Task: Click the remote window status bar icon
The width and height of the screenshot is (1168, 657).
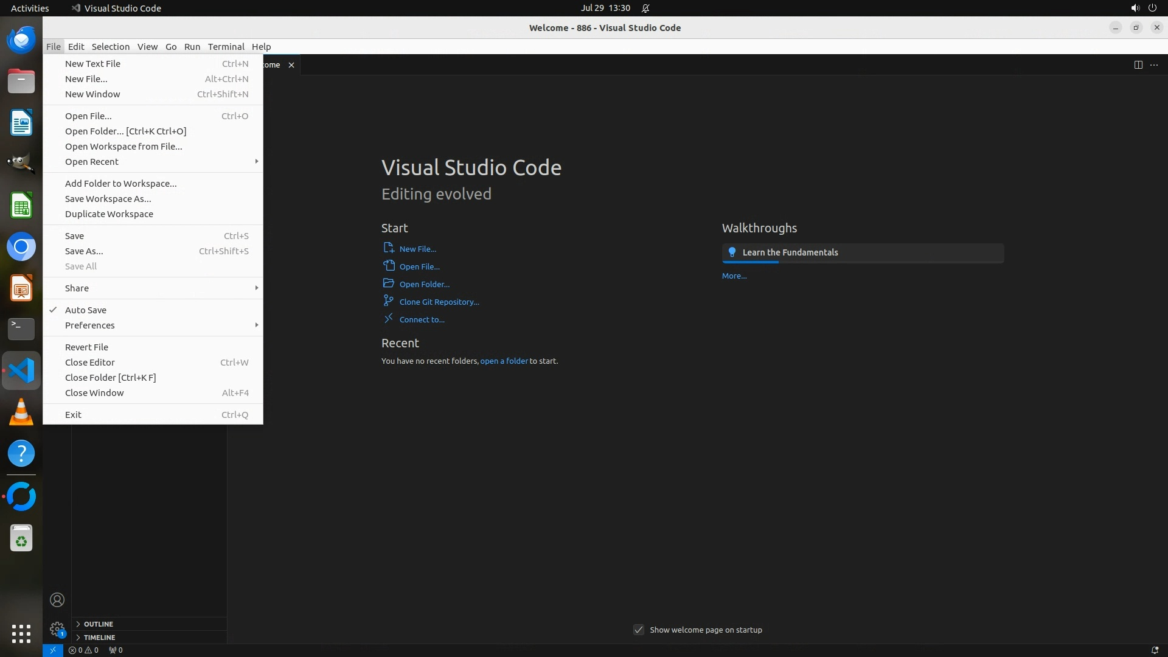Action: coord(53,650)
